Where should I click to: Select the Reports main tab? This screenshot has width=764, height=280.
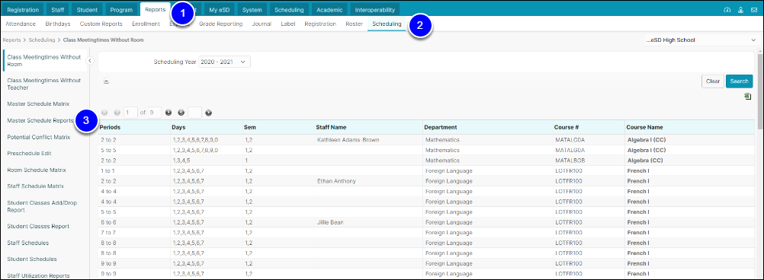(x=156, y=10)
